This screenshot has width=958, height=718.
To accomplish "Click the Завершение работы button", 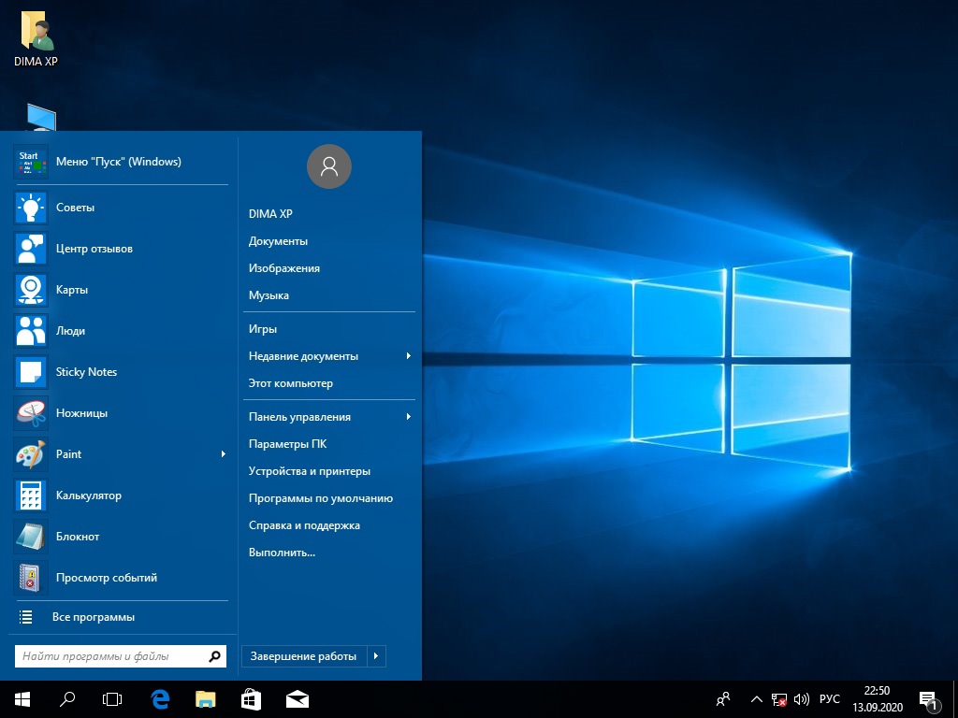I will [303, 656].
